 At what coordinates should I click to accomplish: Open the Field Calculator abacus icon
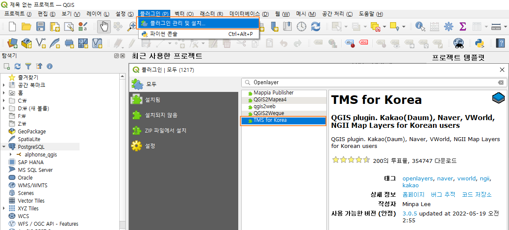(435, 26)
